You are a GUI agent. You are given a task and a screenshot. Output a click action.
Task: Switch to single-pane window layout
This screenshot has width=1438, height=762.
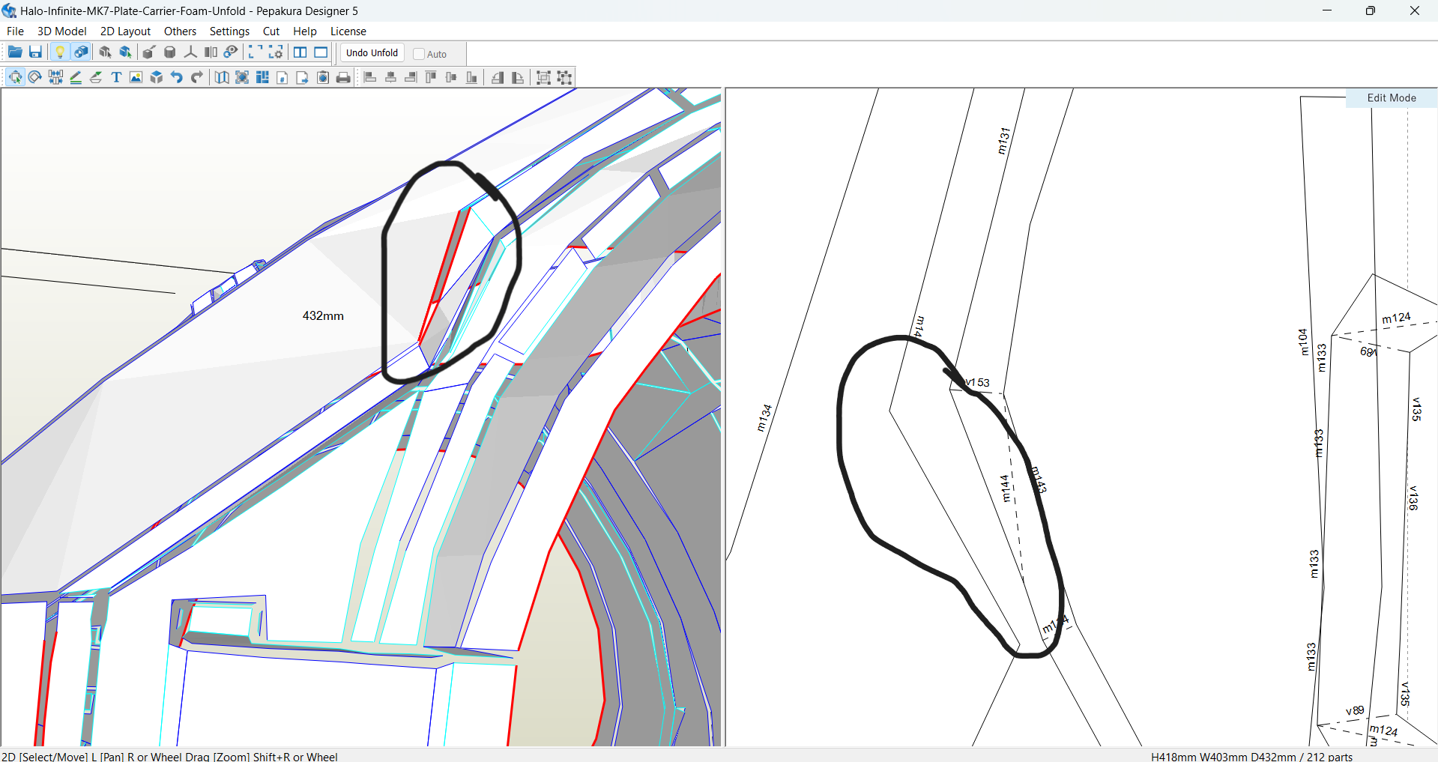click(x=321, y=52)
